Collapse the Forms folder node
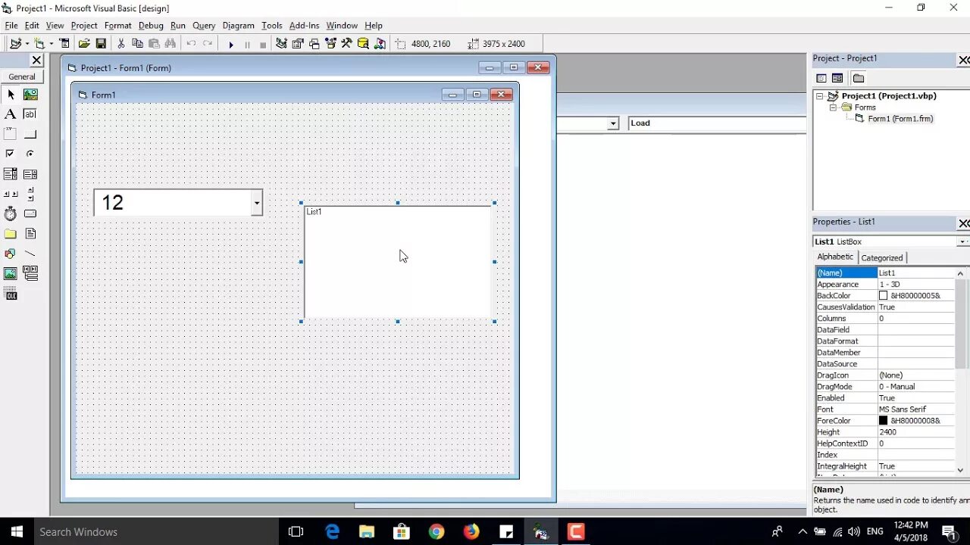The width and height of the screenshot is (970, 545). tap(833, 107)
